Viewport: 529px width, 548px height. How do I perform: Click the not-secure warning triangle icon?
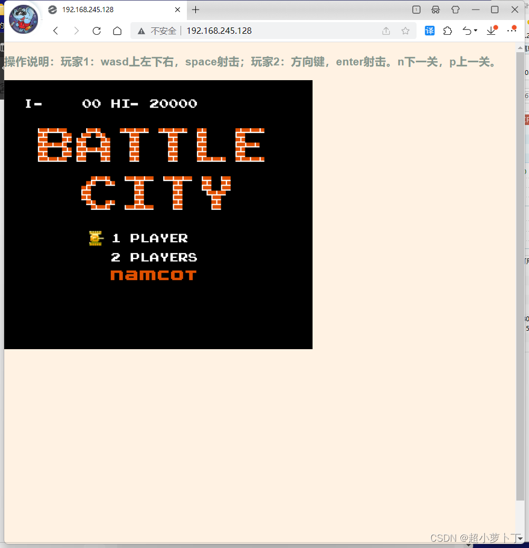[141, 31]
